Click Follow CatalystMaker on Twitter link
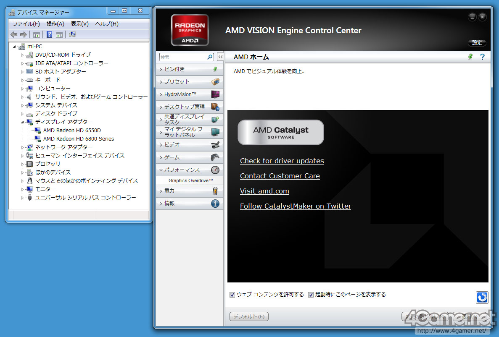Viewport: 499px width, 337px height. (x=296, y=206)
